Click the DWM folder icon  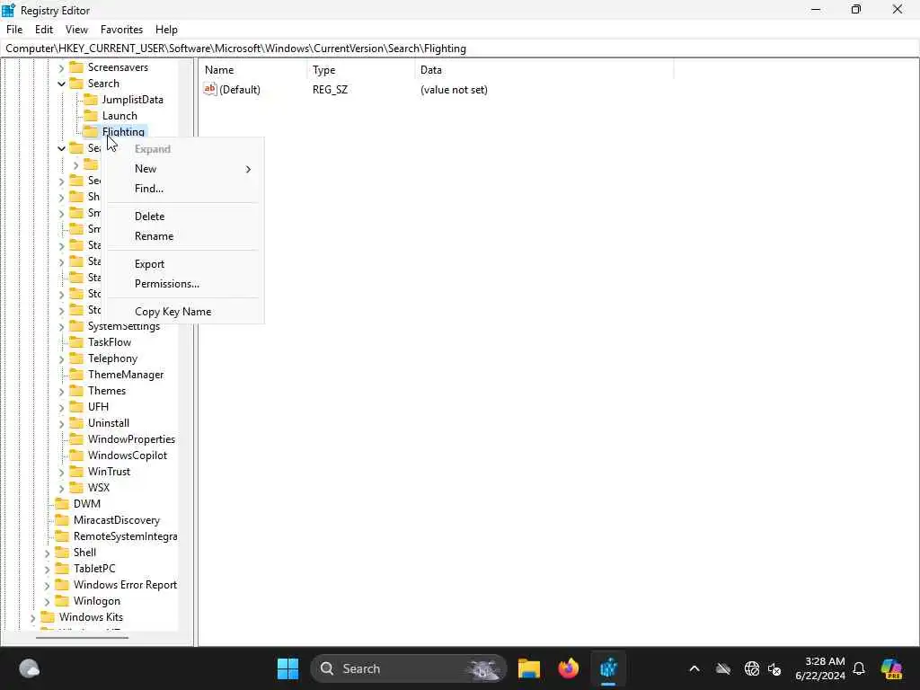point(62,503)
